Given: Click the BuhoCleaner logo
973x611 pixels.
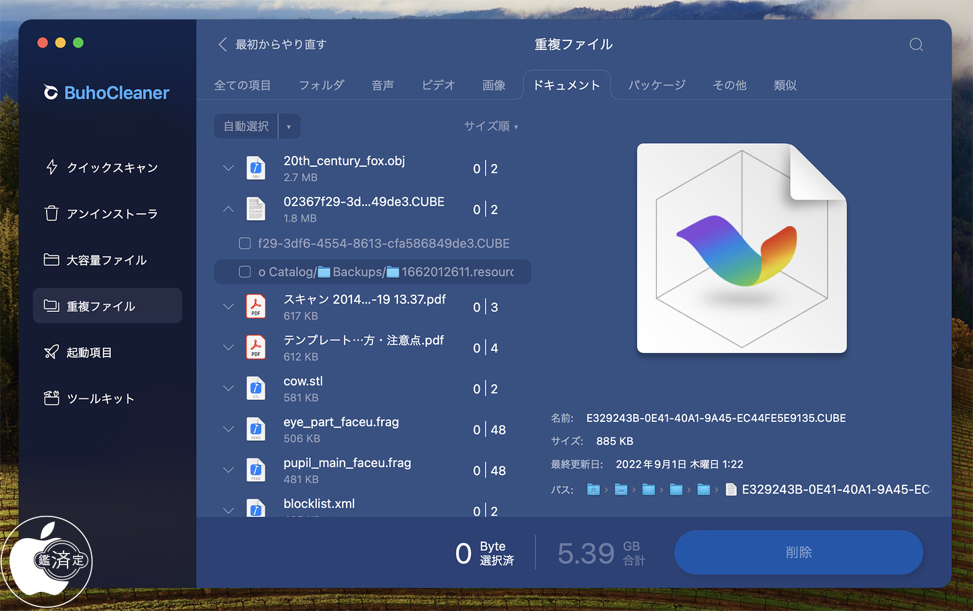Looking at the screenshot, I should 107,92.
